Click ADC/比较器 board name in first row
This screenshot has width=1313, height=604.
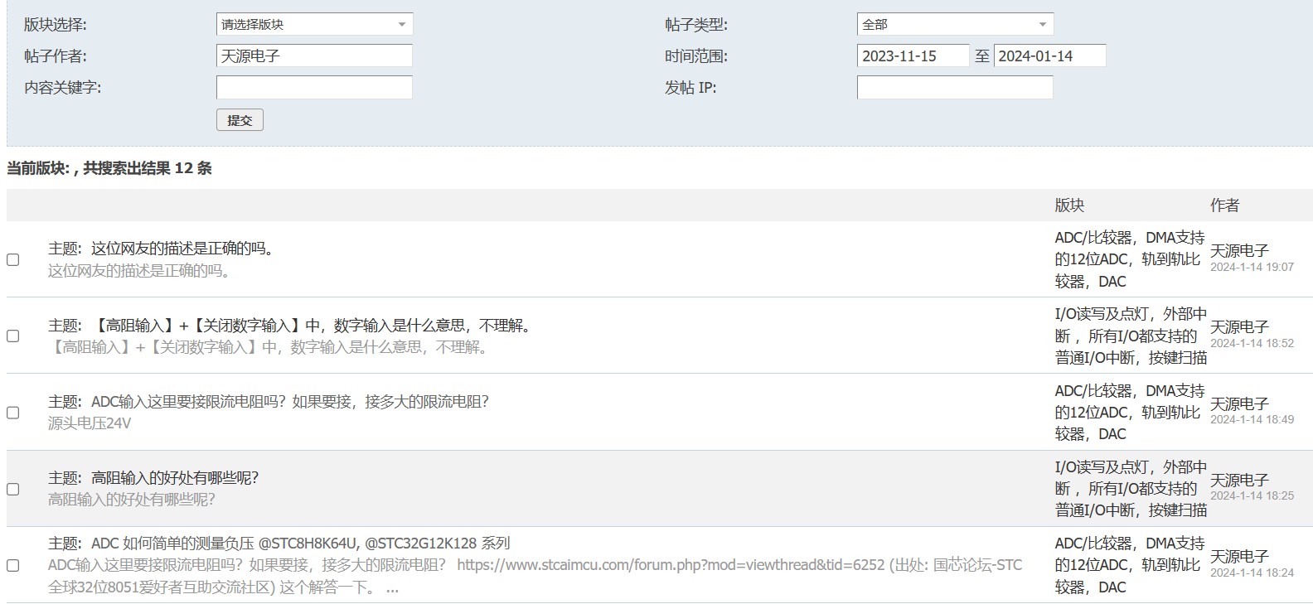[1130, 259]
